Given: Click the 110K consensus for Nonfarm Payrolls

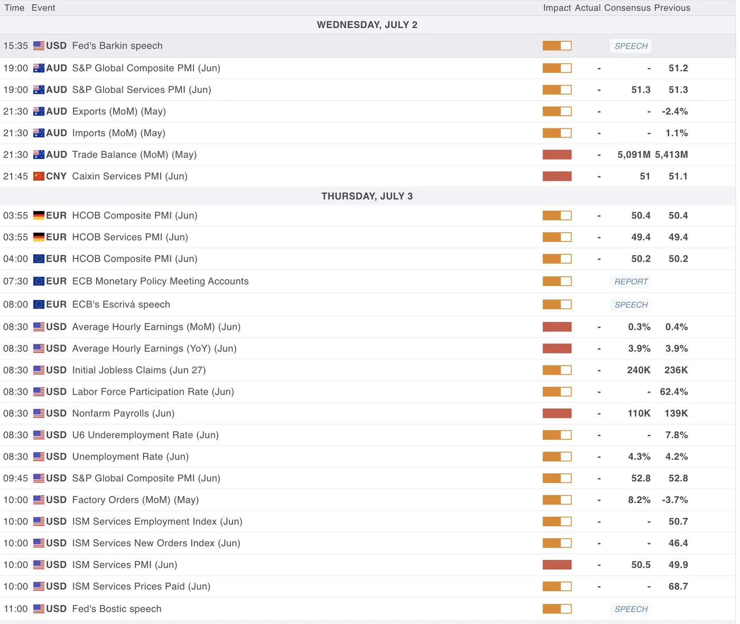Looking at the screenshot, I should [639, 414].
